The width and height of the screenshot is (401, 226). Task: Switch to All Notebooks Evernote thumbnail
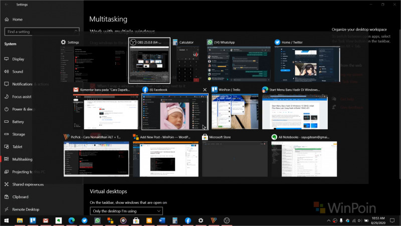click(304, 159)
